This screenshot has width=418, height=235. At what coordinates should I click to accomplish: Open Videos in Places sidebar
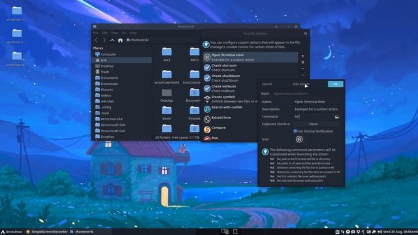point(122,95)
